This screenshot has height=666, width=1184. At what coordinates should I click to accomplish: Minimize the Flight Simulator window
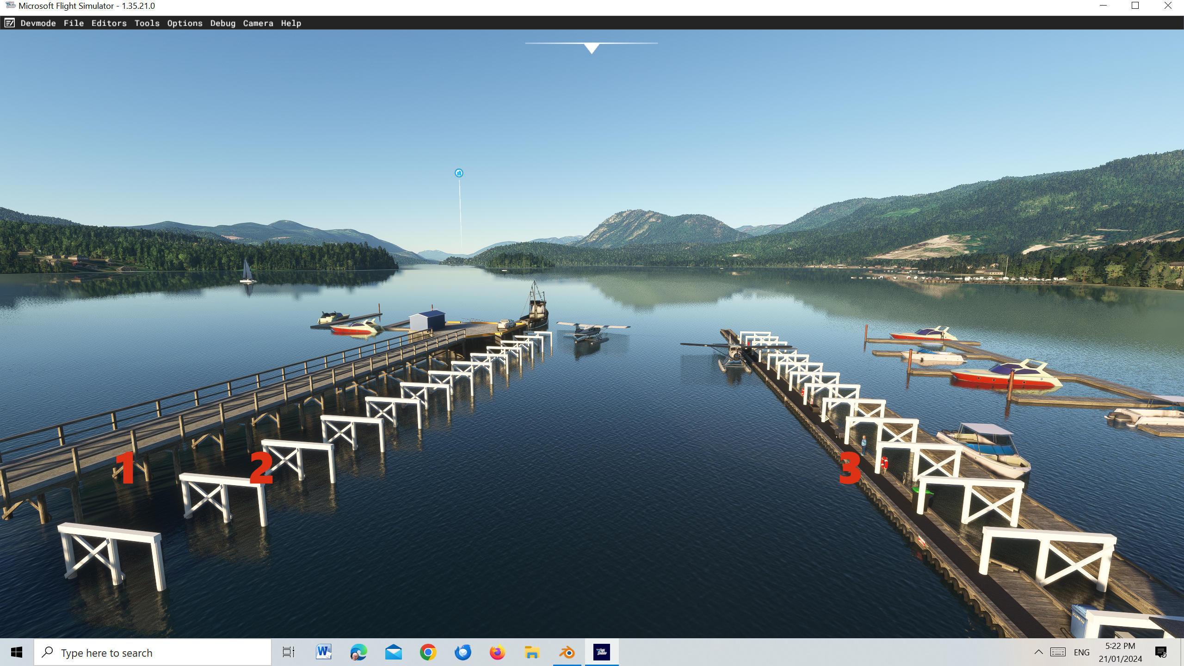click(1104, 6)
